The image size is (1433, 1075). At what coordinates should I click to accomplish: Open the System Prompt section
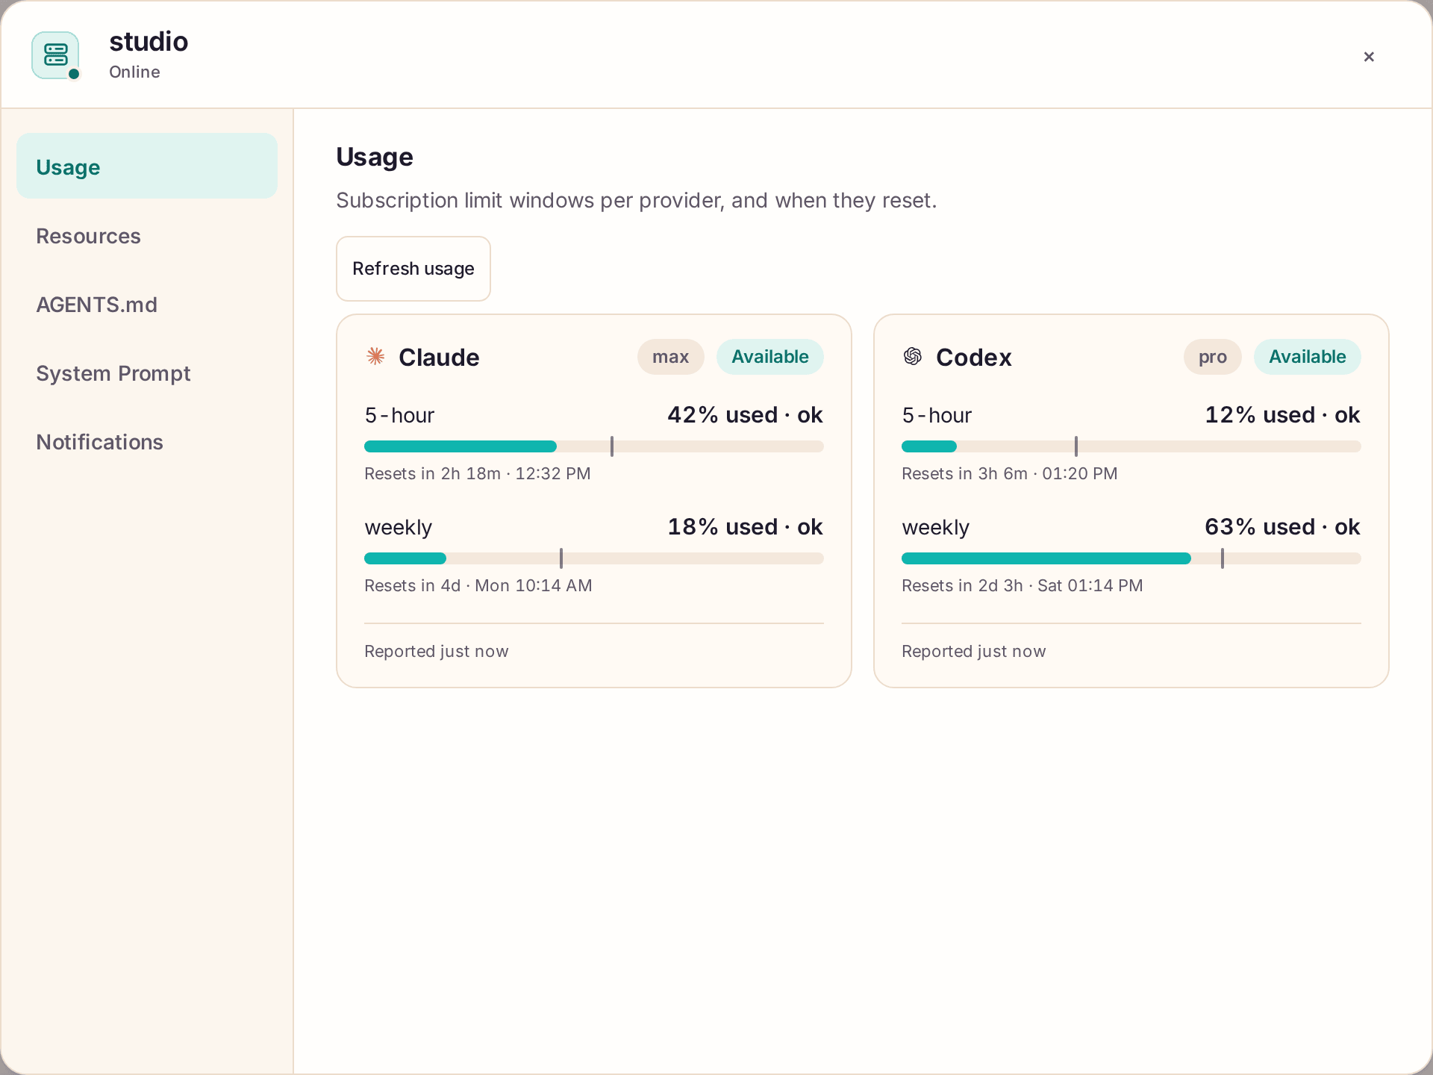[147, 373]
